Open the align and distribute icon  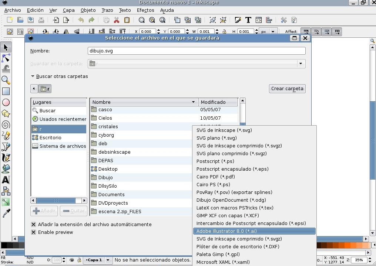(x=269, y=20)
